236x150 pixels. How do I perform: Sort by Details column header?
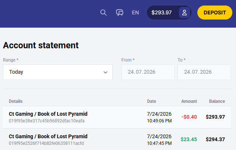[x=16, y=101]
